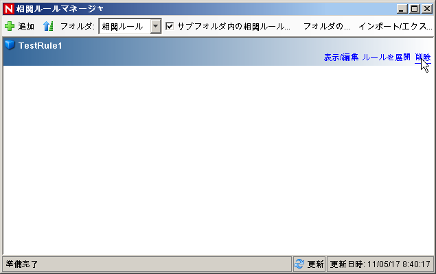This screenshot has width=436, height=274.
Task: Open the フォルダ dropdown arrow
Action: (155, 27)
